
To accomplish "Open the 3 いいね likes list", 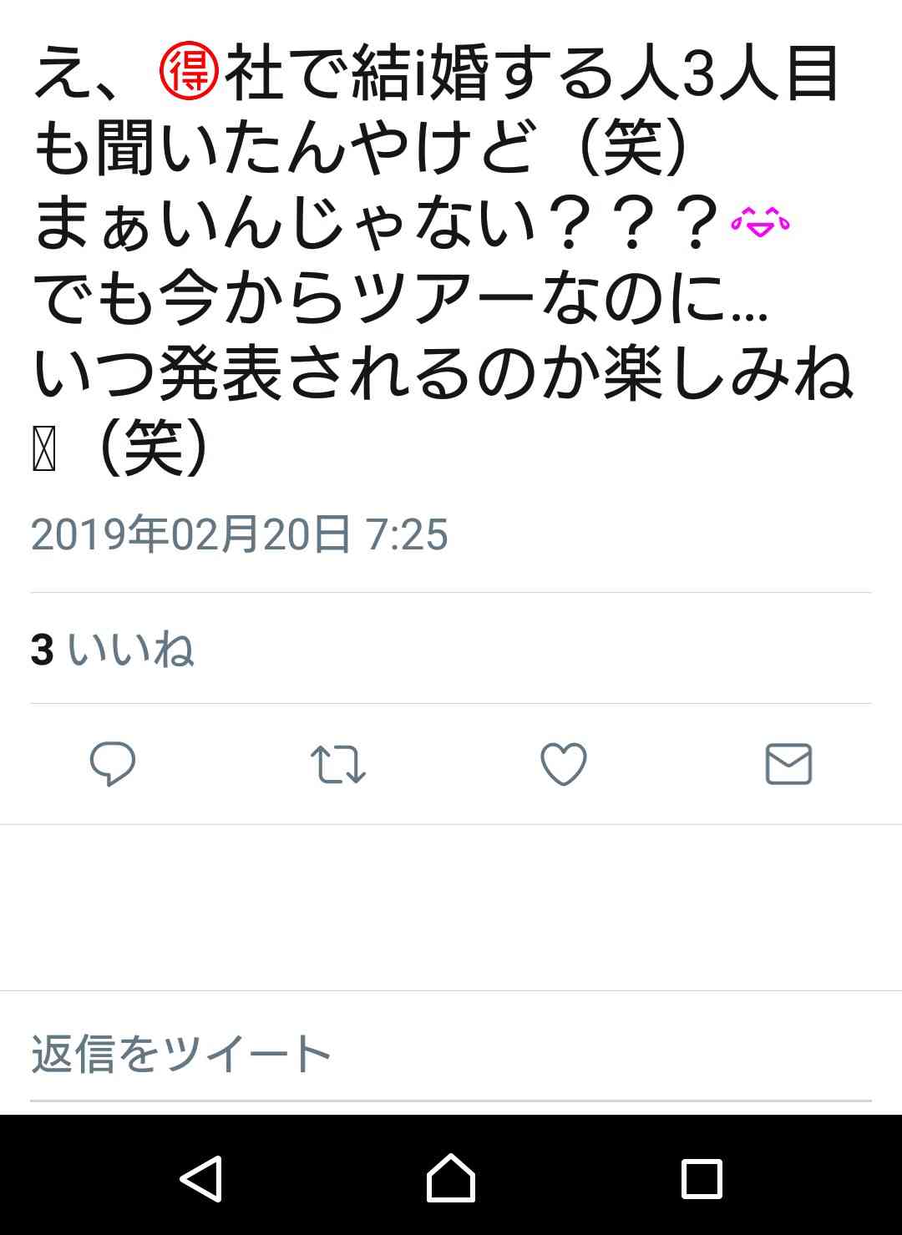I will pyautogui.click(x=113, y=649).
